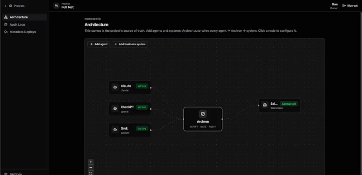This screenshot has width=362, height=175.
Task: Click the Settings gear icon
Action: coord(6,174)
